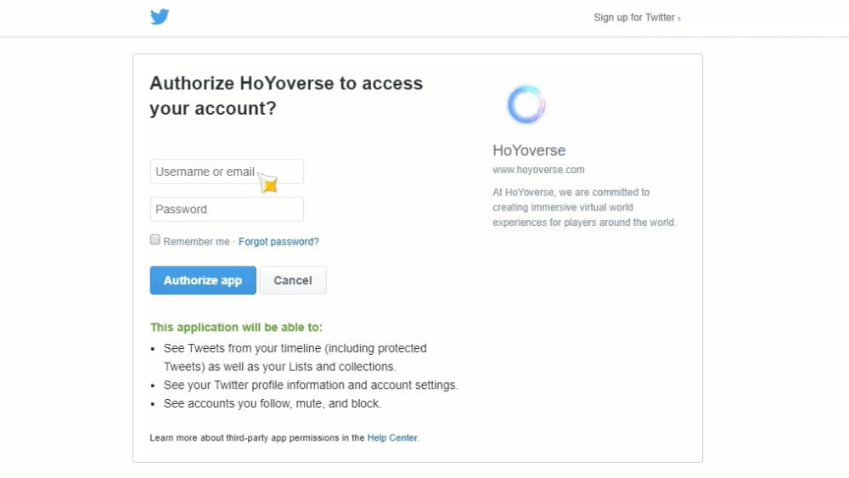
Task: Open the Help Center link
Action: (x=392, y=438)
